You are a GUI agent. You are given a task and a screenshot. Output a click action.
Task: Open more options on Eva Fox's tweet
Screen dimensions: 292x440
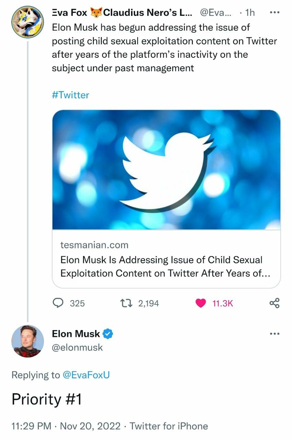tap(274, 13)
